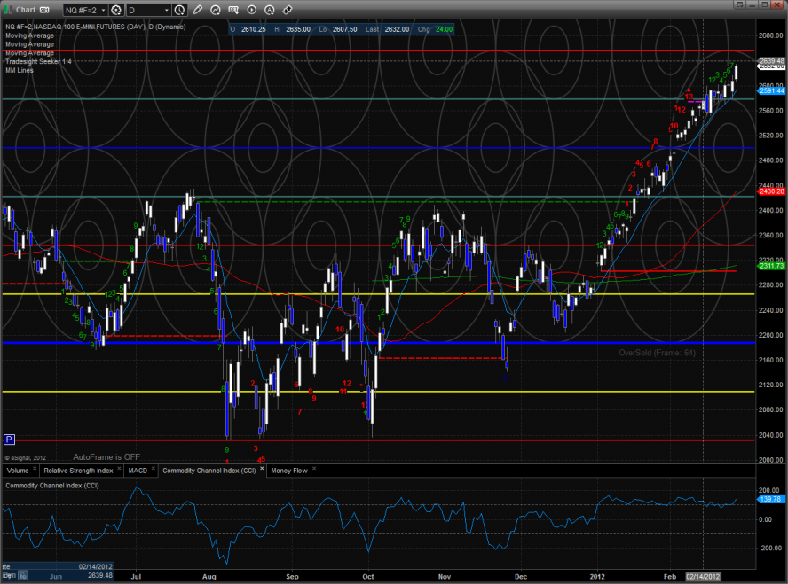Open symbol settings gear next to NQ #F=2

pos(115,10)
